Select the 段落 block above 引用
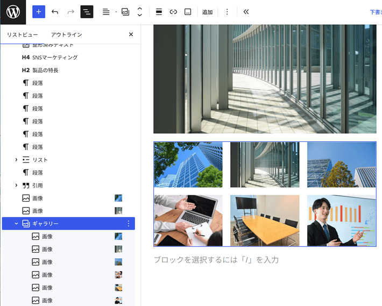The image size is (382, 306). 68,173
